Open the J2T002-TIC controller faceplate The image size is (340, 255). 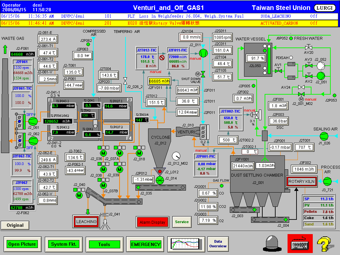click(230, 119)
